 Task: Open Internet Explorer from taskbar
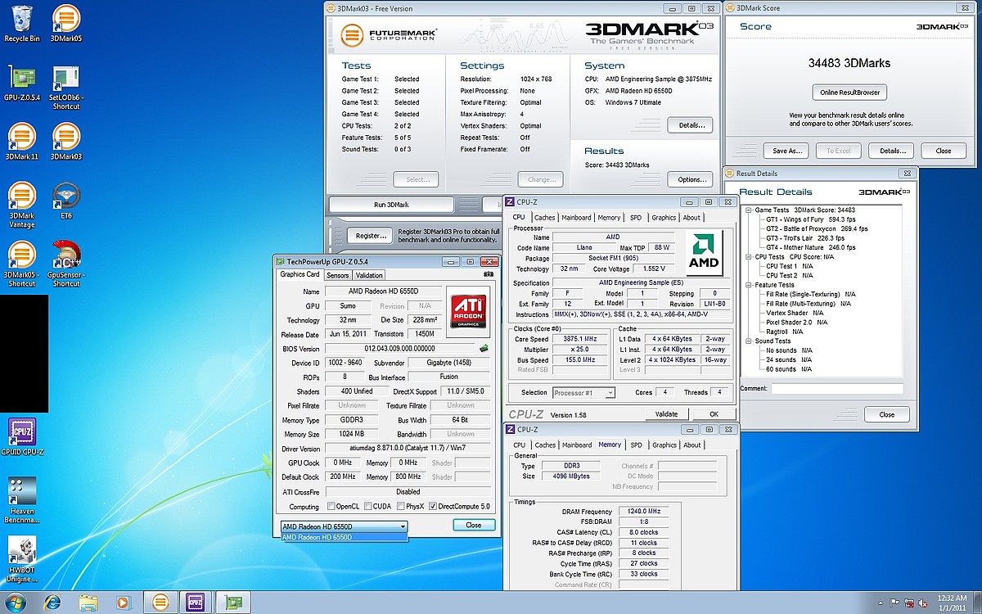pyautogui.click(x=52, y=602)
